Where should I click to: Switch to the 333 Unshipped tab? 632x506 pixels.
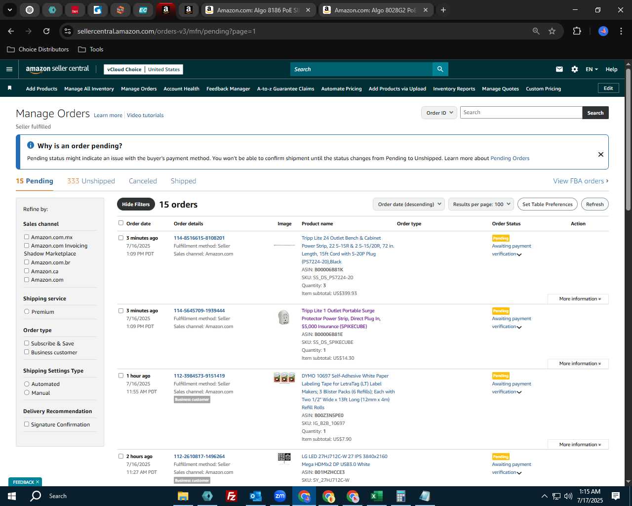coord(91,181)
